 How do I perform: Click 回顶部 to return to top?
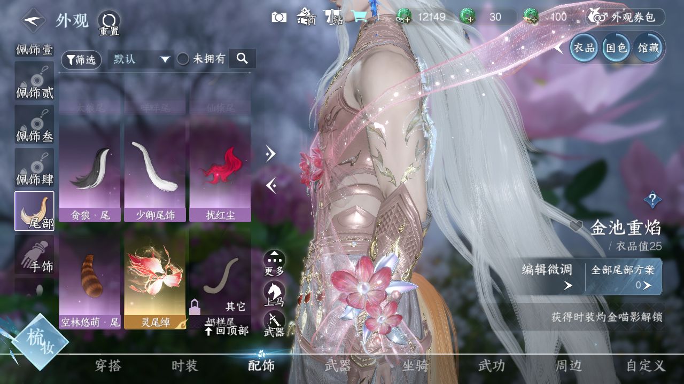[227, 331]
